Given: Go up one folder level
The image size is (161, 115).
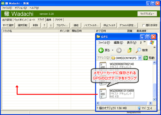Looking at the screenshot, I should tap(130, 50).
